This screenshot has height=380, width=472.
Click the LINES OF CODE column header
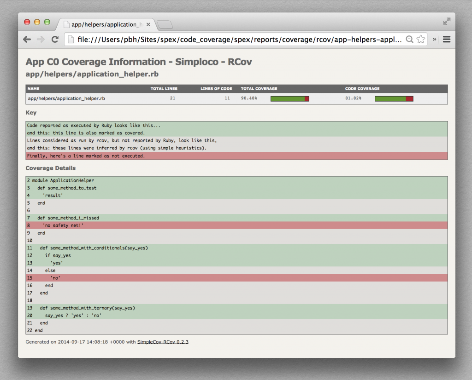216,89
